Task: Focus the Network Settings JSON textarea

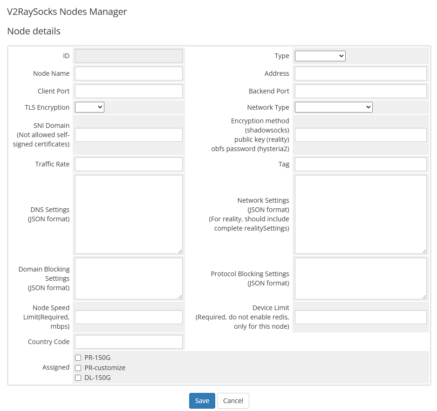Action: coord(361,214)
